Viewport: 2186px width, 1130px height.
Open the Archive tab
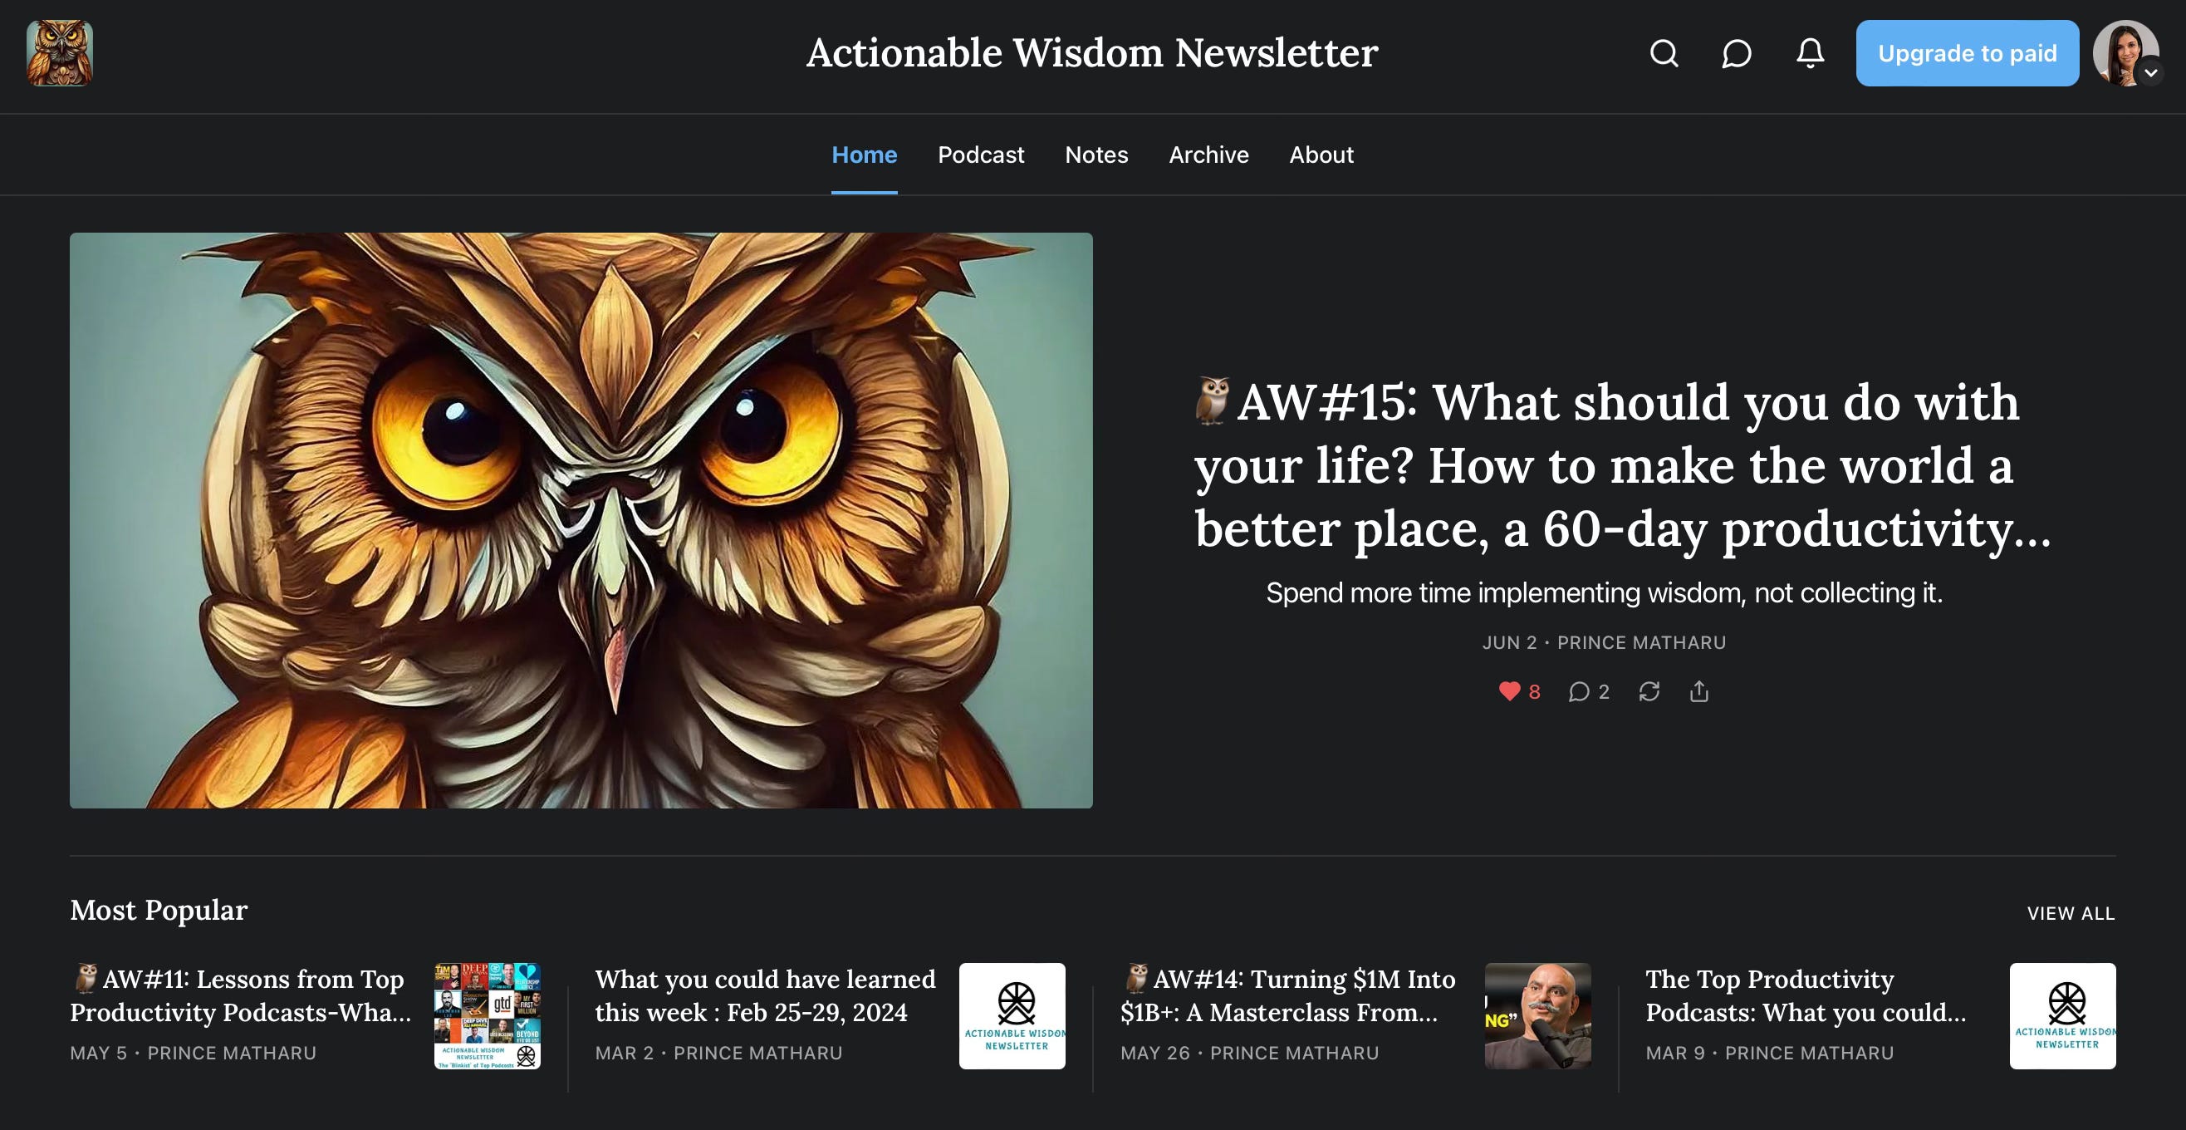click(1208, 155)
